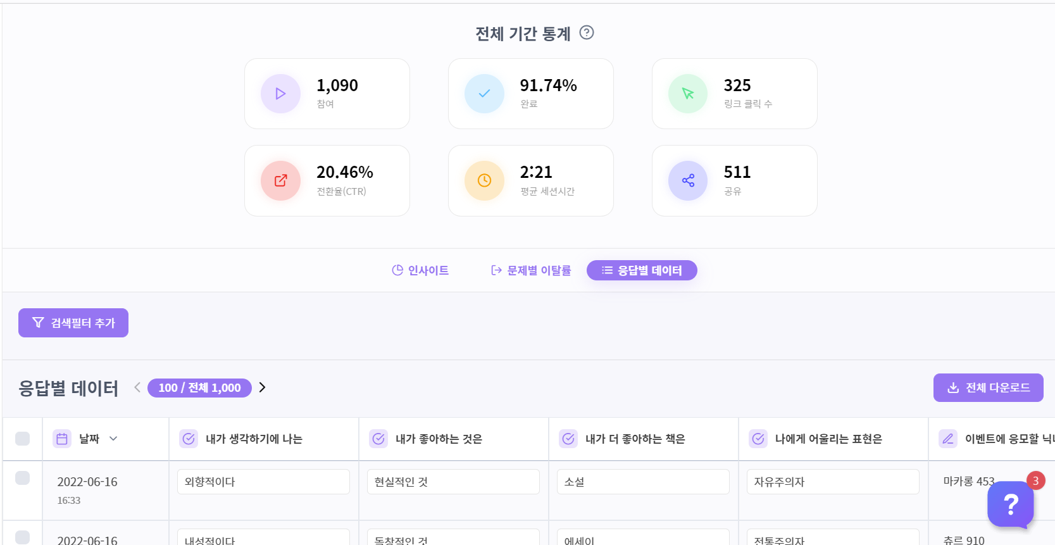Click the help icon beside 전체 기간 통계
The width and height of the screenshot is (1055, 545).
click(x=587, y=32)
